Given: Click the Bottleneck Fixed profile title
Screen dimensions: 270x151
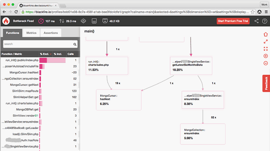Looking at the screenshot, I should 24,21.
